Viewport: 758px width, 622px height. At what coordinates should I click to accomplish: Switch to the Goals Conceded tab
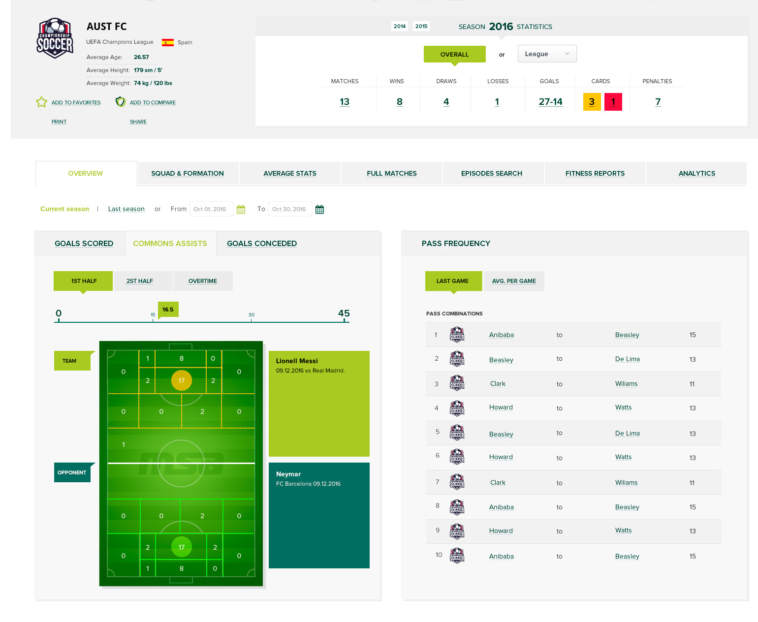click(x=262, y=244)
